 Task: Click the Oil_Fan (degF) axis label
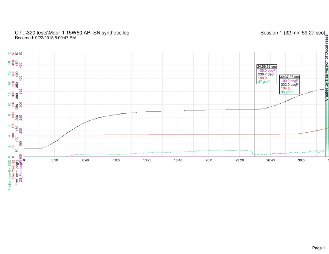(21, 170)
